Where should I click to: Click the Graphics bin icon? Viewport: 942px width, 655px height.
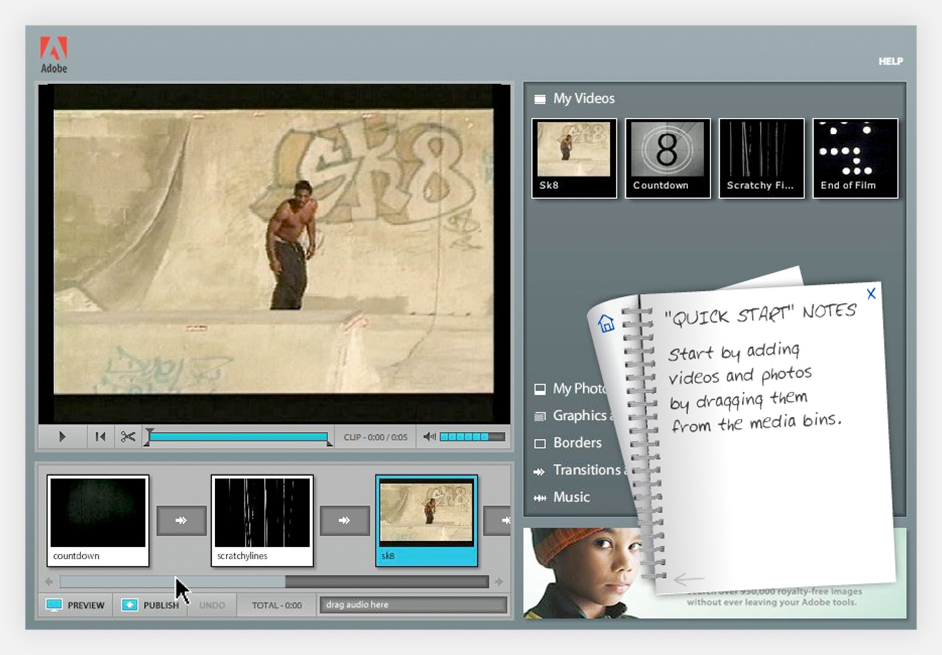[540, 416]
